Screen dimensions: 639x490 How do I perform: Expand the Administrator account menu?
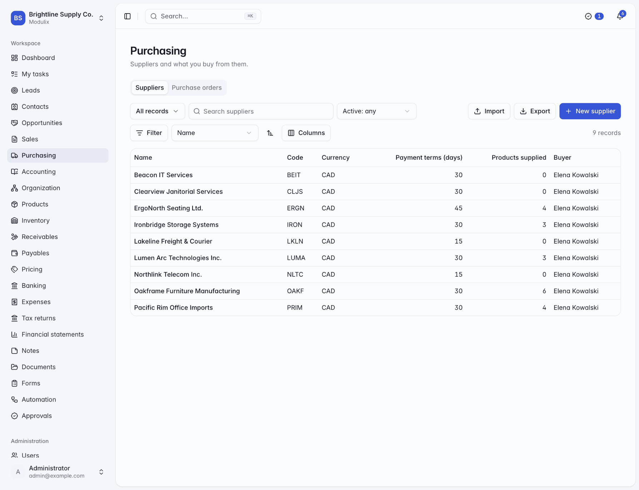[x=58, y=471]
